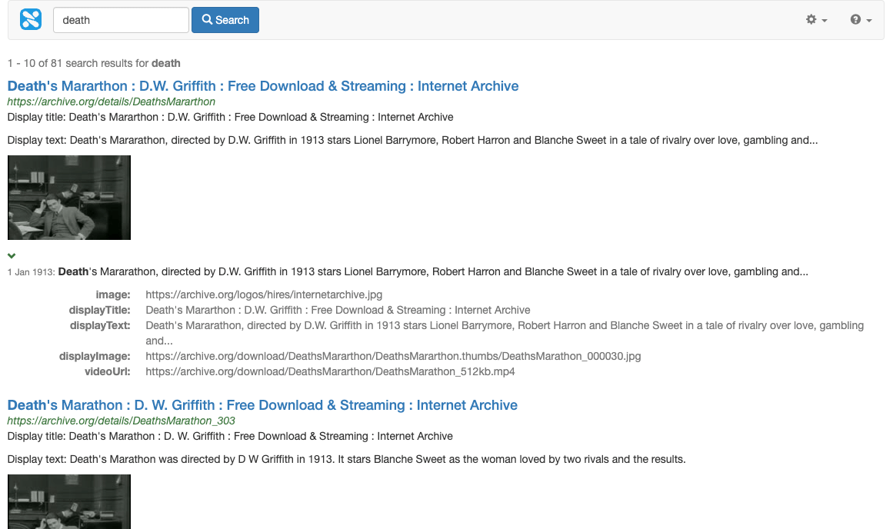Click inside the death search field
Screen dimensions: 893x529
coord(120,19)
